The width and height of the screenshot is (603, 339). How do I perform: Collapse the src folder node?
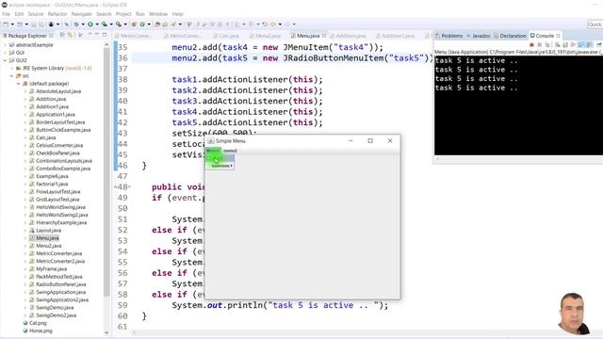tap(11, 75)
